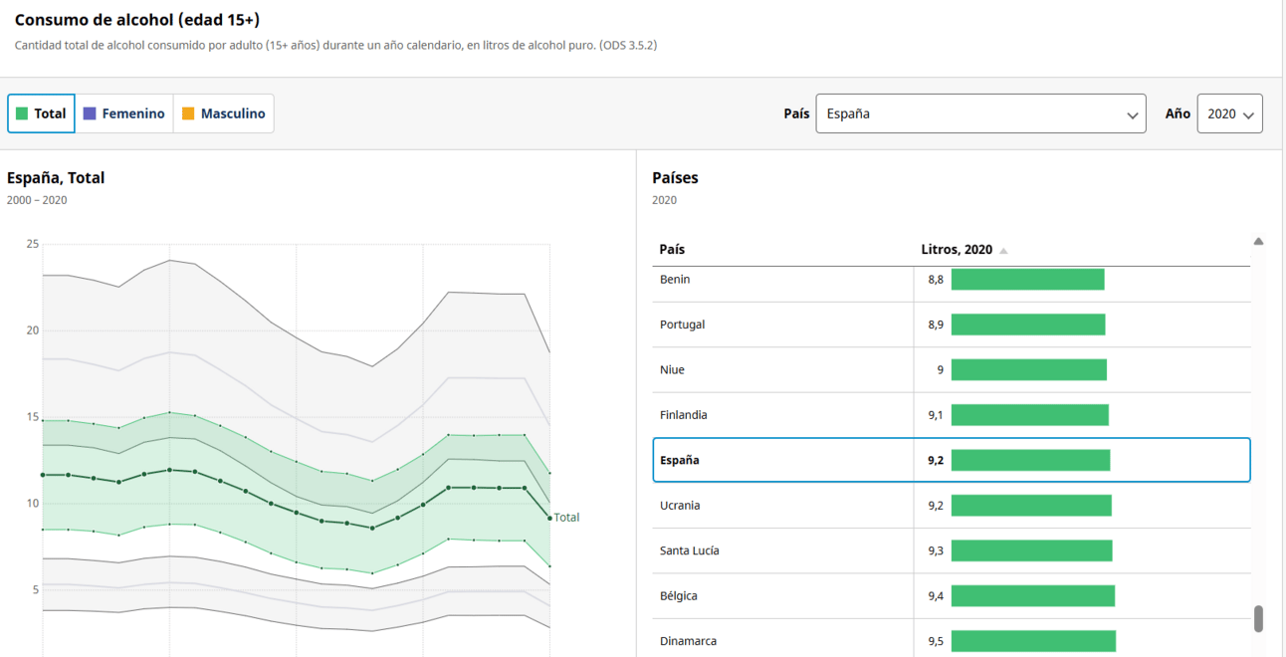Open the Año 2020 dropdown
Viewport: 1286px width, 657px height.
coord(1229,113)
